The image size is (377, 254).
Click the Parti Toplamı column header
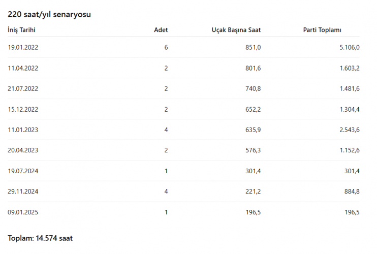(322, 30)
